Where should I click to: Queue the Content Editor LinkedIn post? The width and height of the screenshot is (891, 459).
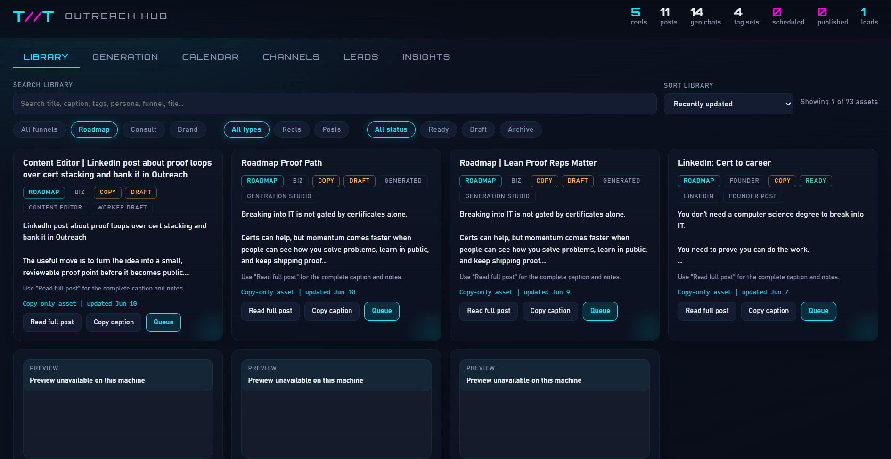tap(163, 322)
